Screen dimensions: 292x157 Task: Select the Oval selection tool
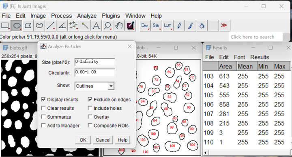(17, 25)
